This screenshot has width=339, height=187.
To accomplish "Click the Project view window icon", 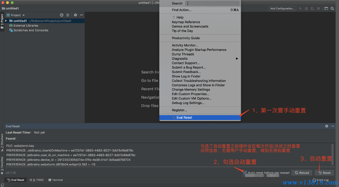I will click(x=8, y=15).
